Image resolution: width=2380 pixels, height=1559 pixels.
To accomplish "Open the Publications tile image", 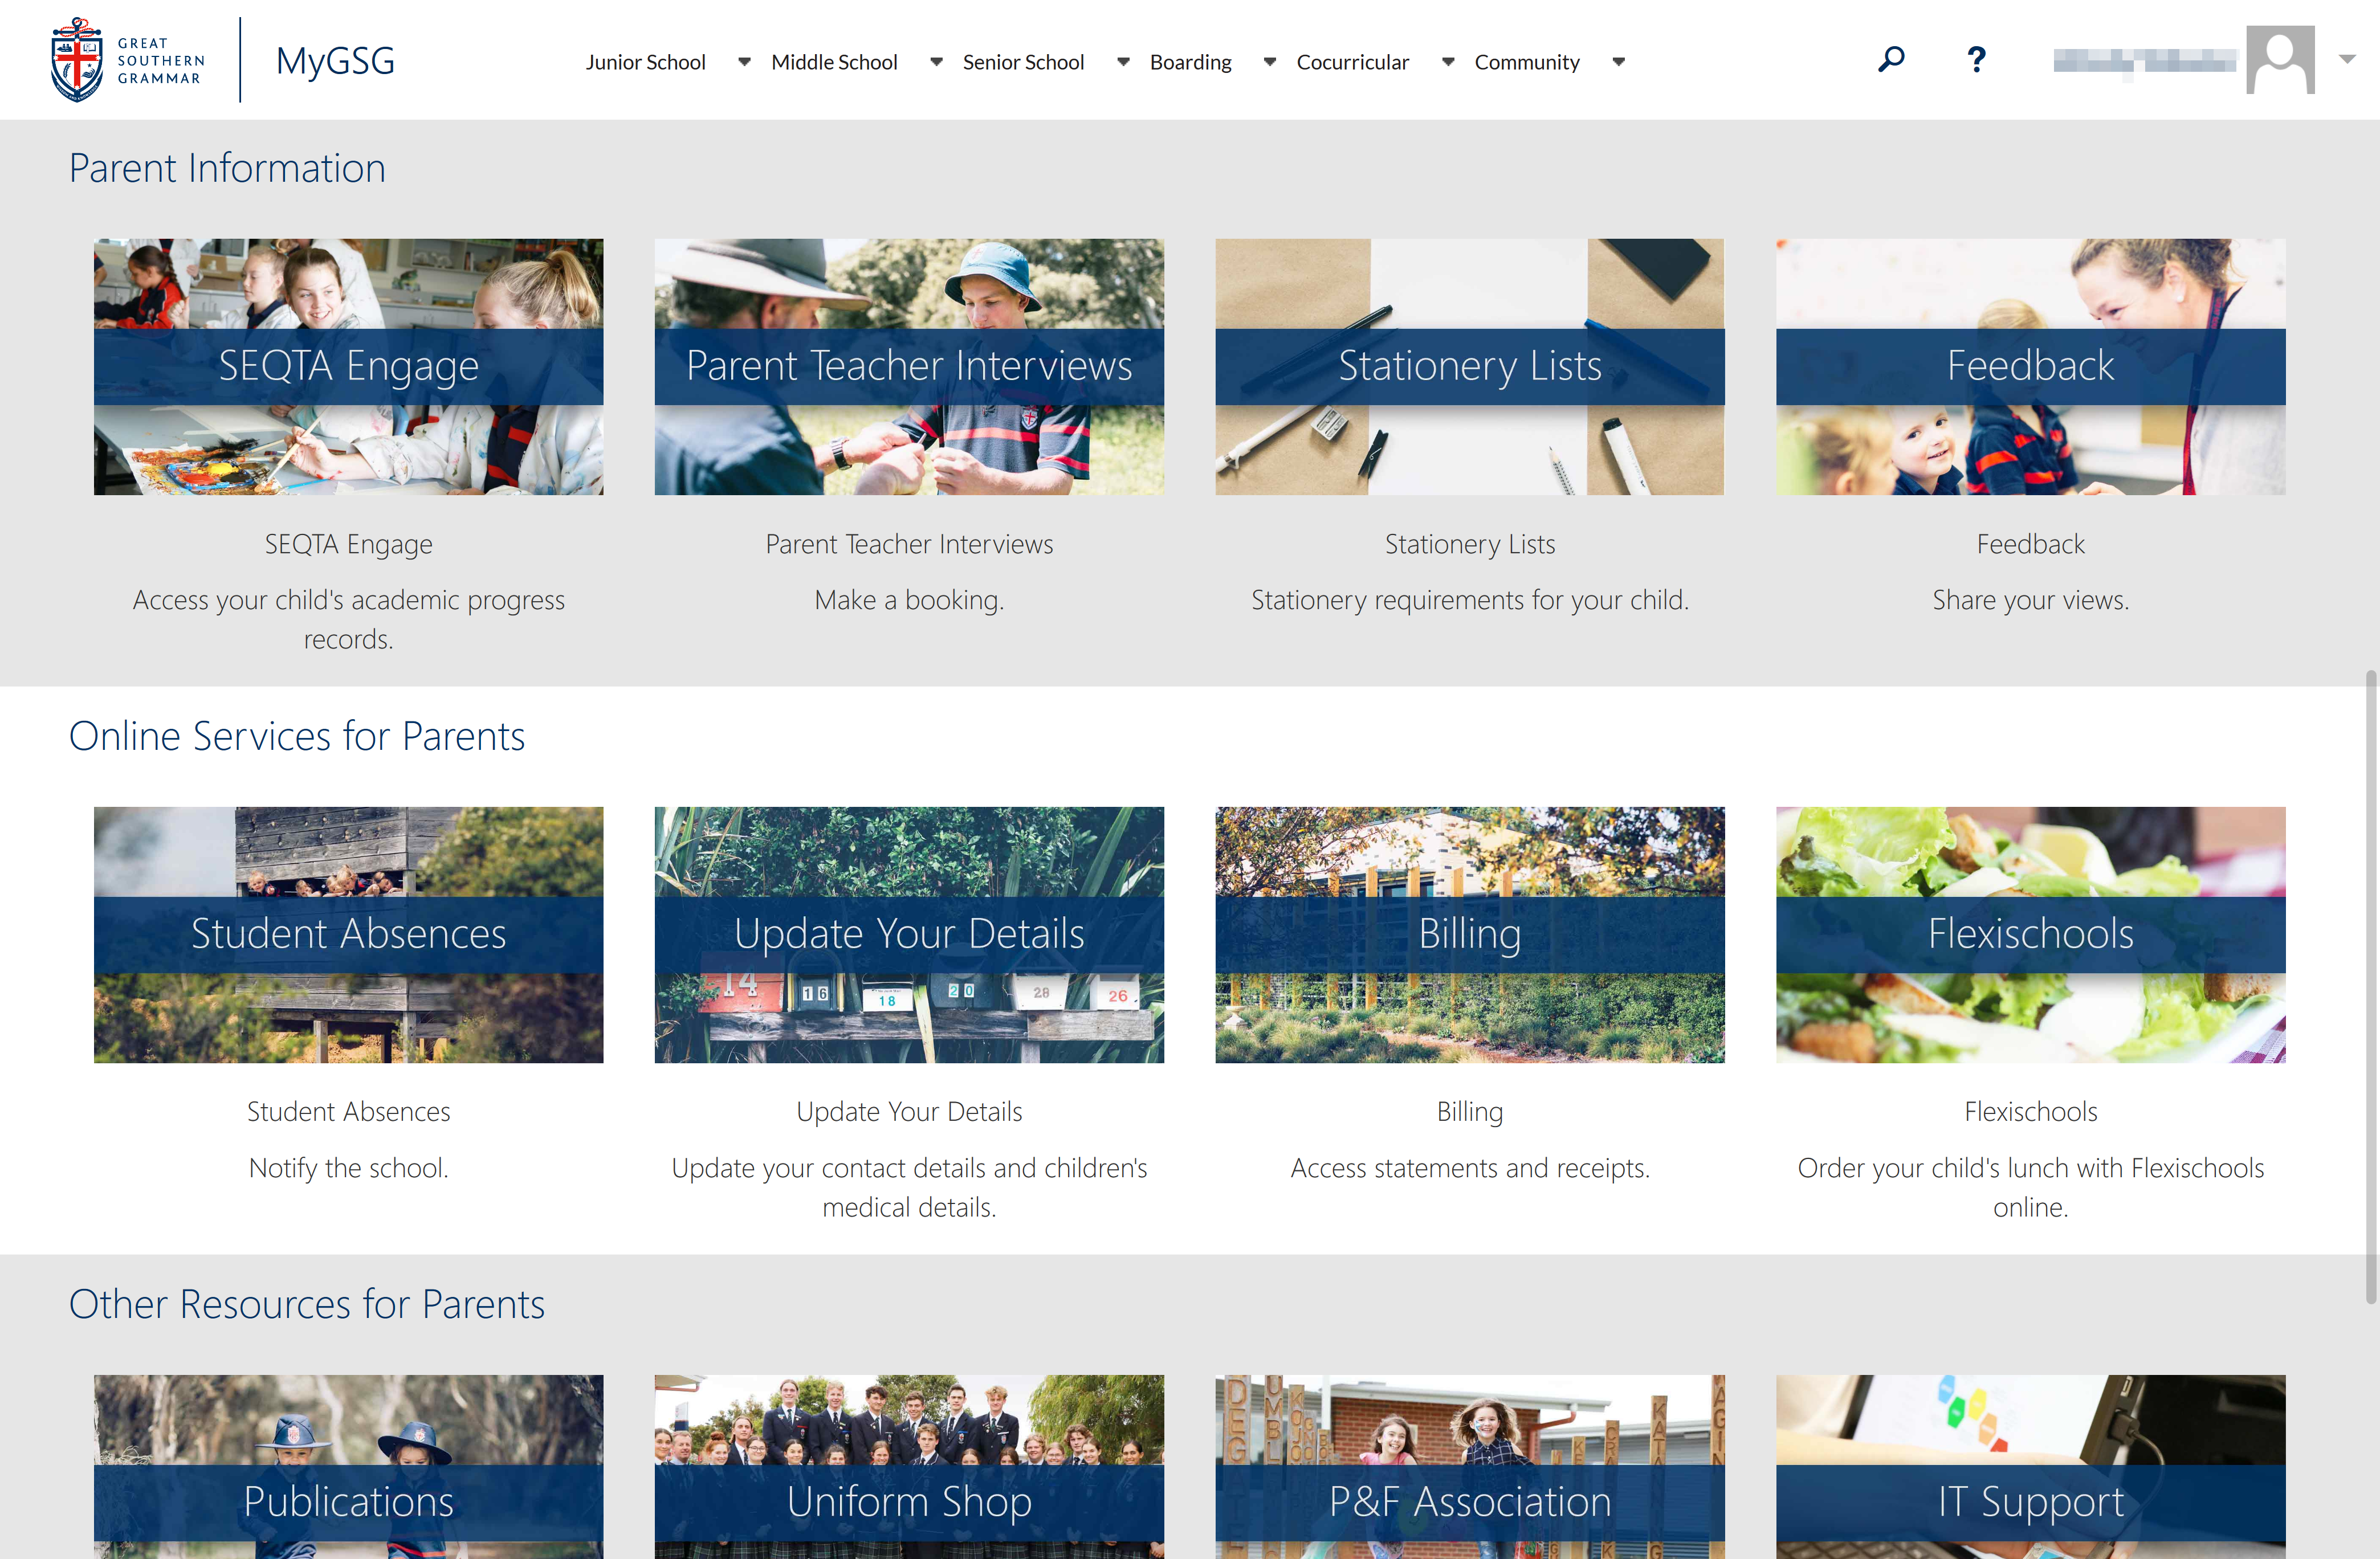I will [x=348, y=1467].
